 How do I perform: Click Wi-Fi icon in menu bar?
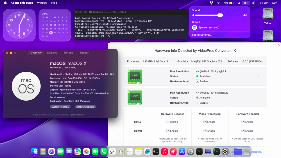point(218,3)
